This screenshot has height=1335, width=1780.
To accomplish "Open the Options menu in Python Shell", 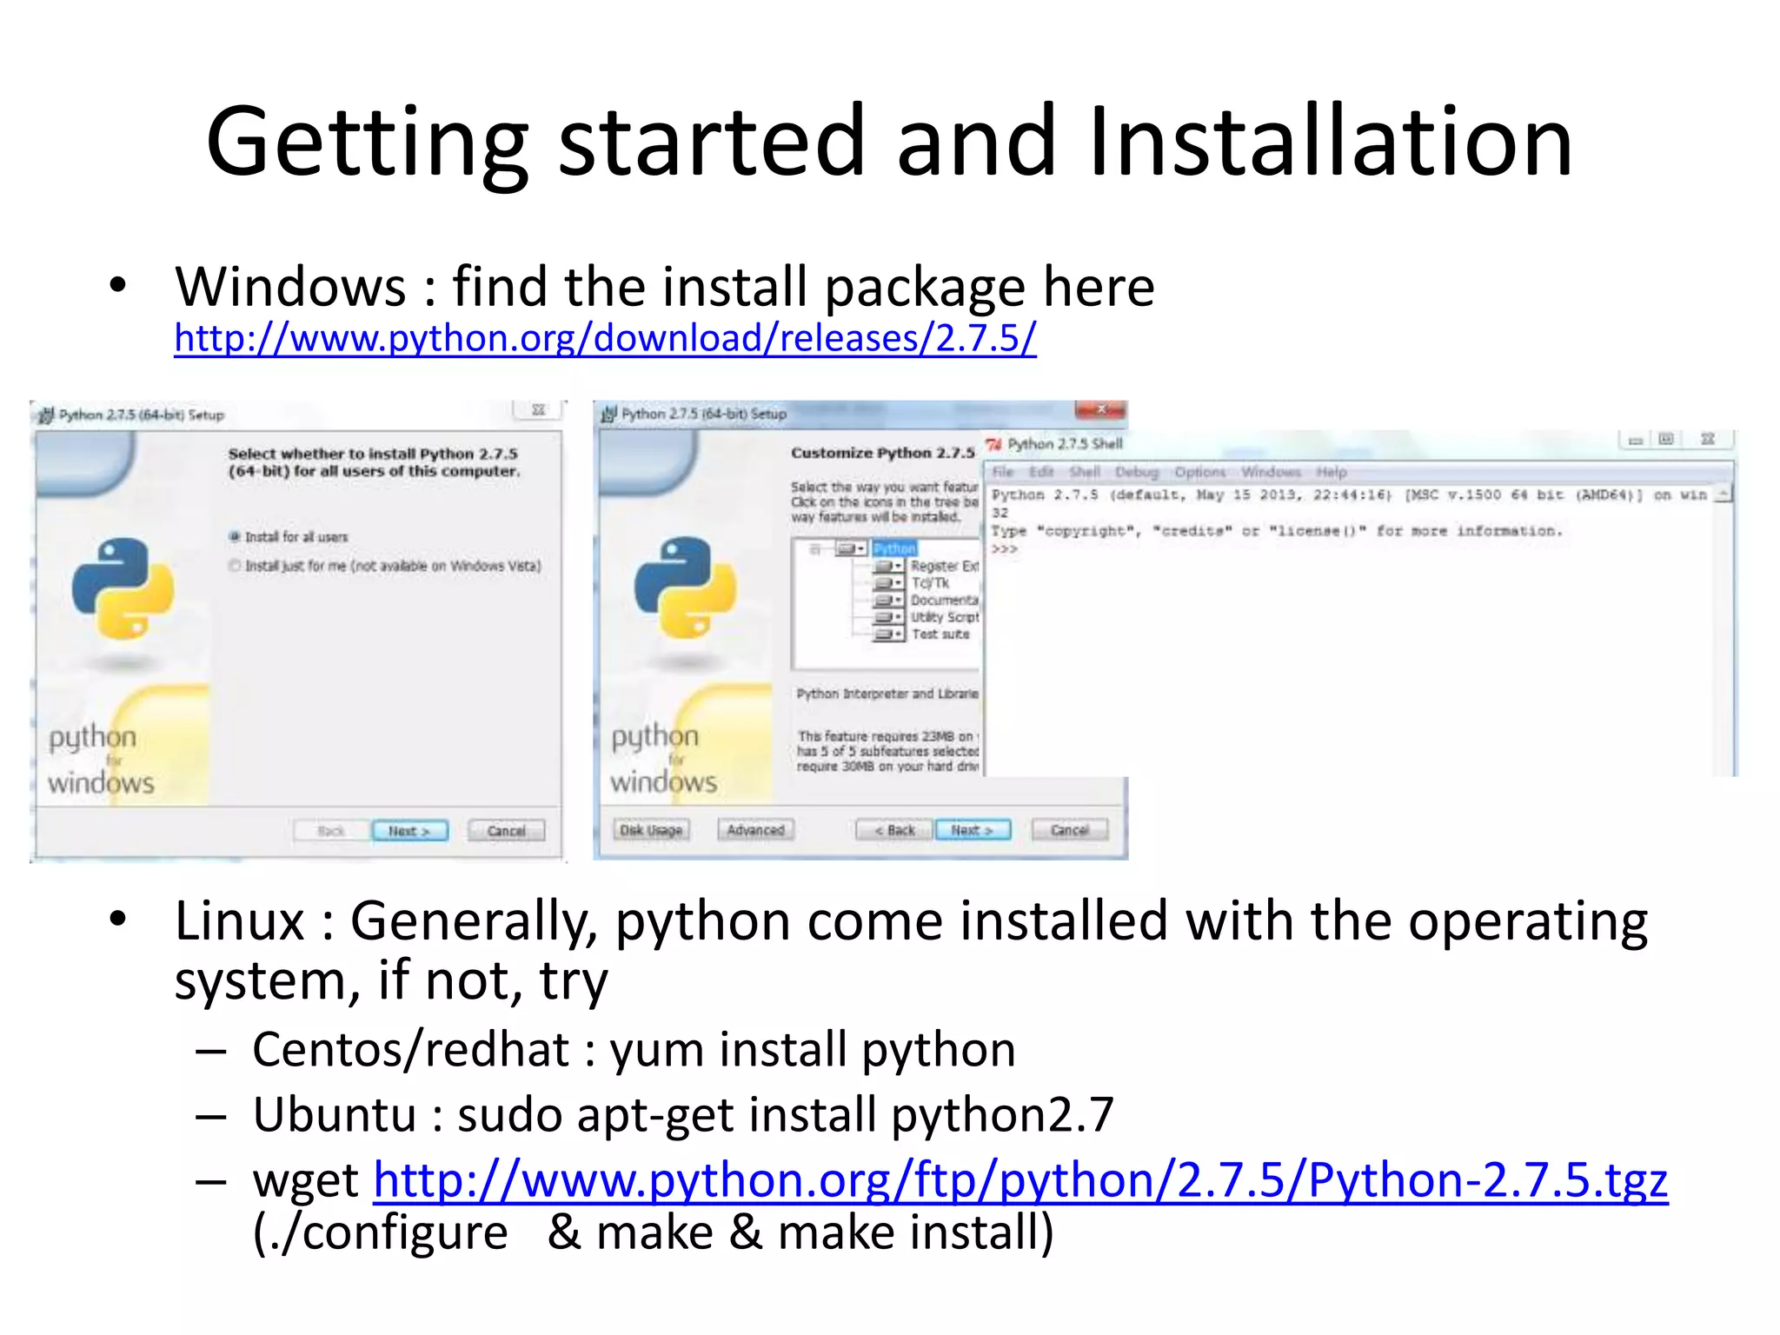I will point(1199,472).
